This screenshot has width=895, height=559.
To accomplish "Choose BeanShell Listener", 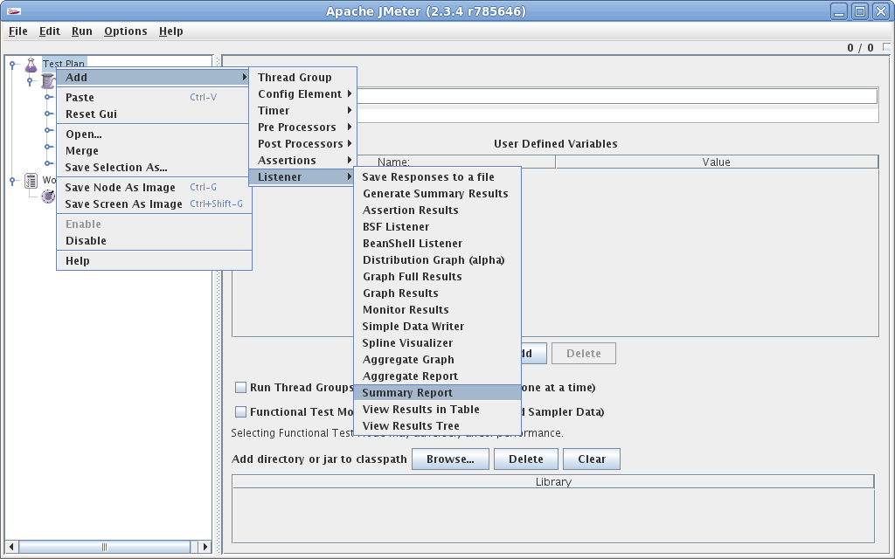I will pyautogui.click(x=437, y=243).
